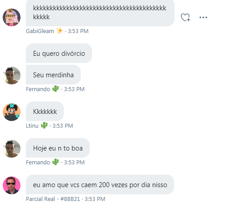Open Parcial Real's pink avatar

point(12,185)
